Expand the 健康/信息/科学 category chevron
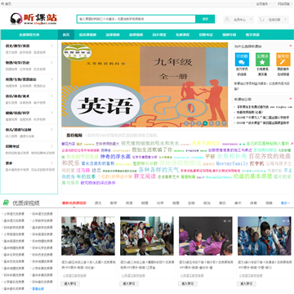Screen dimensions: 294x294 [x=51, y=113]
